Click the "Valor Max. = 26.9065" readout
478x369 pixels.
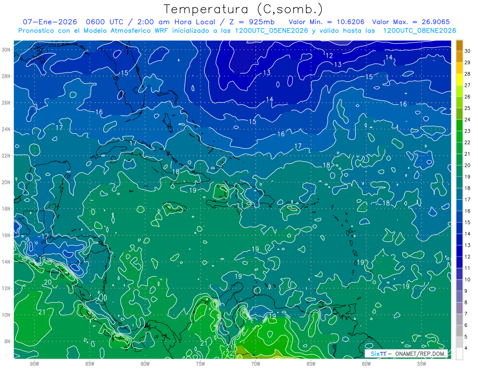411,22
